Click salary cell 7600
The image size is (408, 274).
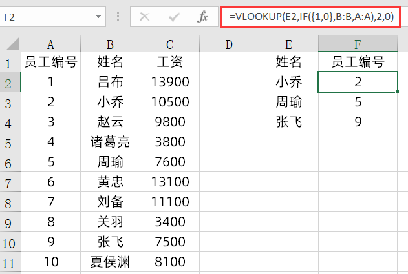pyautogui.click(x=169, y=162)
